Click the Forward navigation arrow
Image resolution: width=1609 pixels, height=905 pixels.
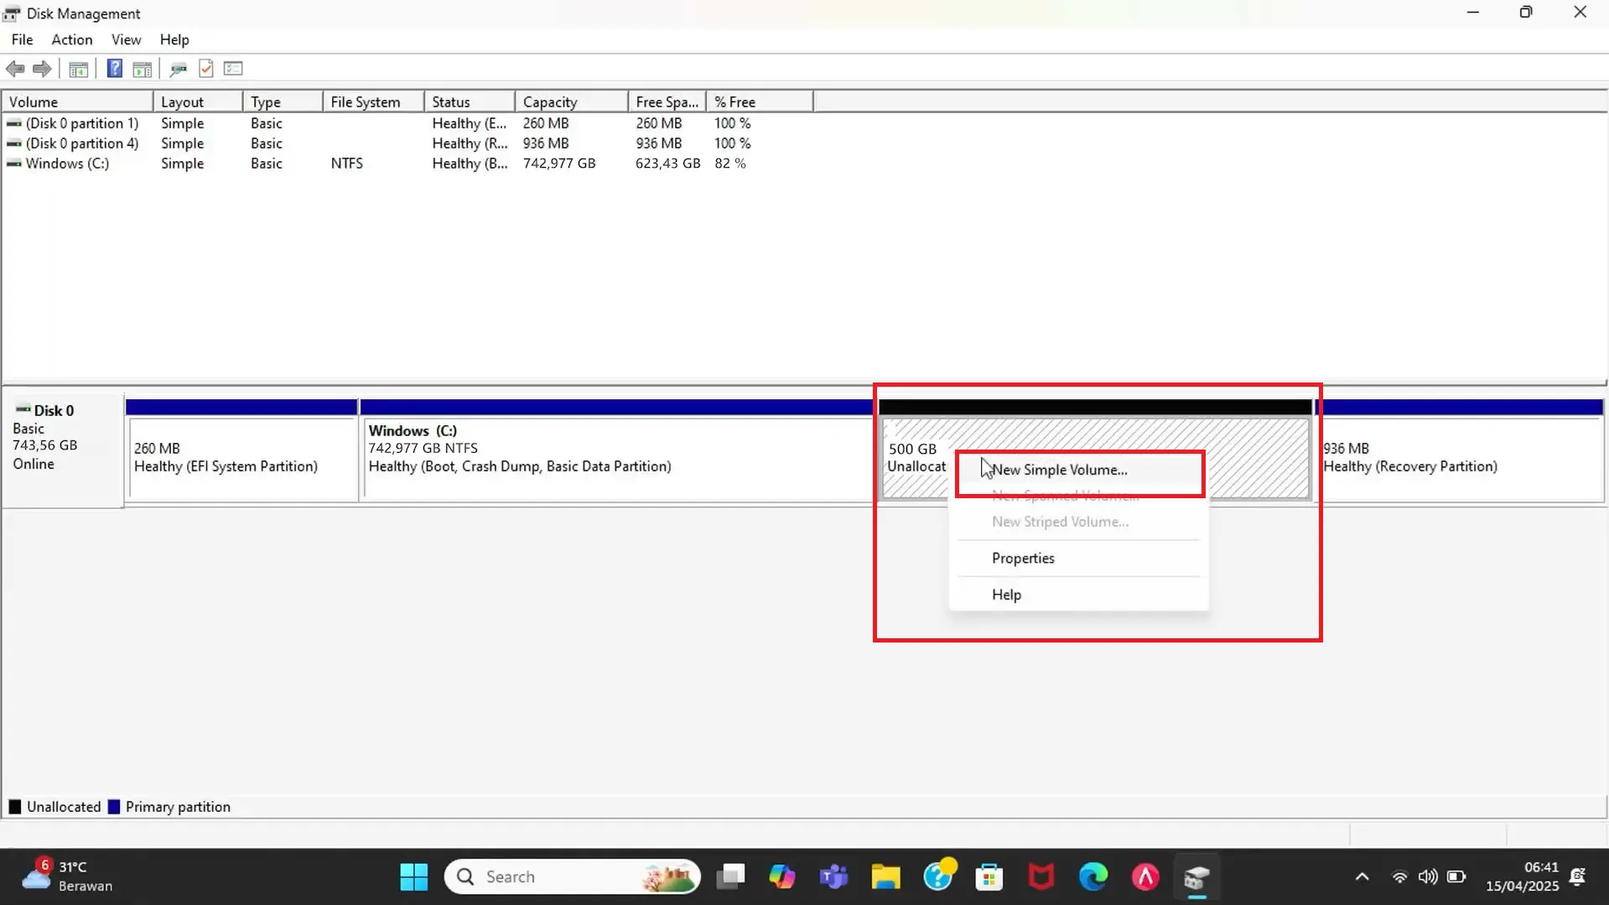pos(42,68)
